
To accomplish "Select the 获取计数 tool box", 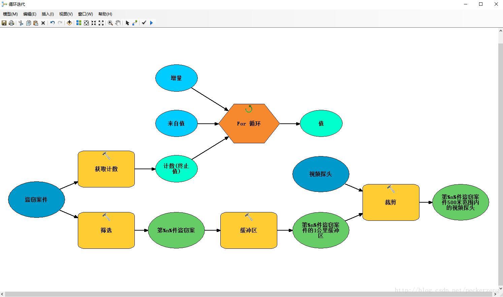I will click(106, 169).
